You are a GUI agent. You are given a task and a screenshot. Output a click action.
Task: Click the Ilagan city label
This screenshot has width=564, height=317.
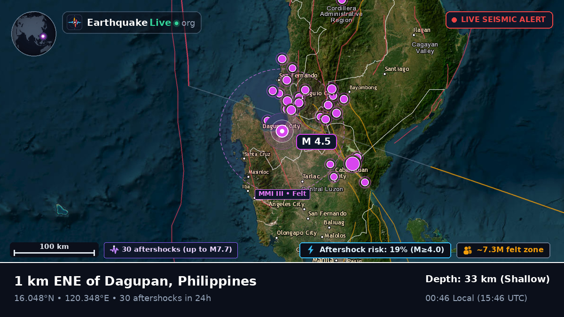pyautogui.click(x=422, y=30)
